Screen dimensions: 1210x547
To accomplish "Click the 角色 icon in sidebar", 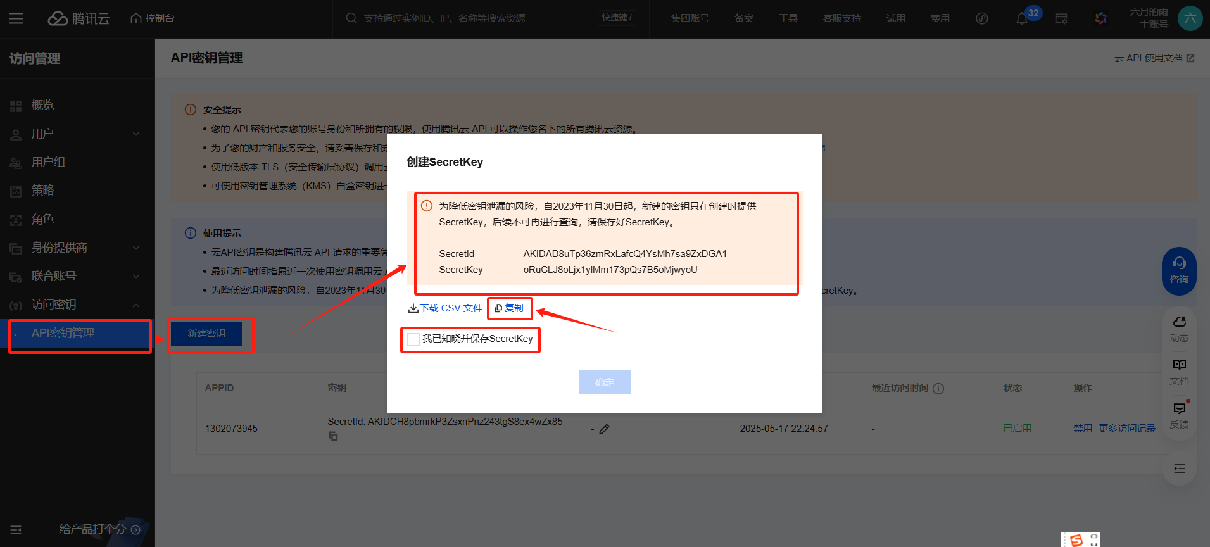I will coord(16,220).
